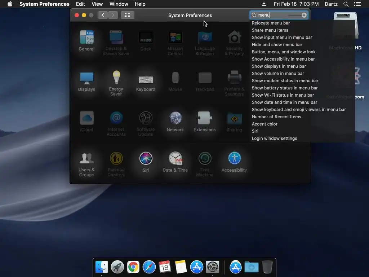Screen dimensions: 369x277
Task: Open Security & Privacy preferences
Action: coord(234,43)
